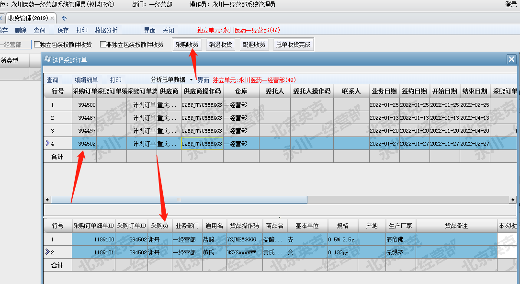The image size is (520, 284).
Task: Click 打印 in the dialog toolbar
Action: (116, 80)
